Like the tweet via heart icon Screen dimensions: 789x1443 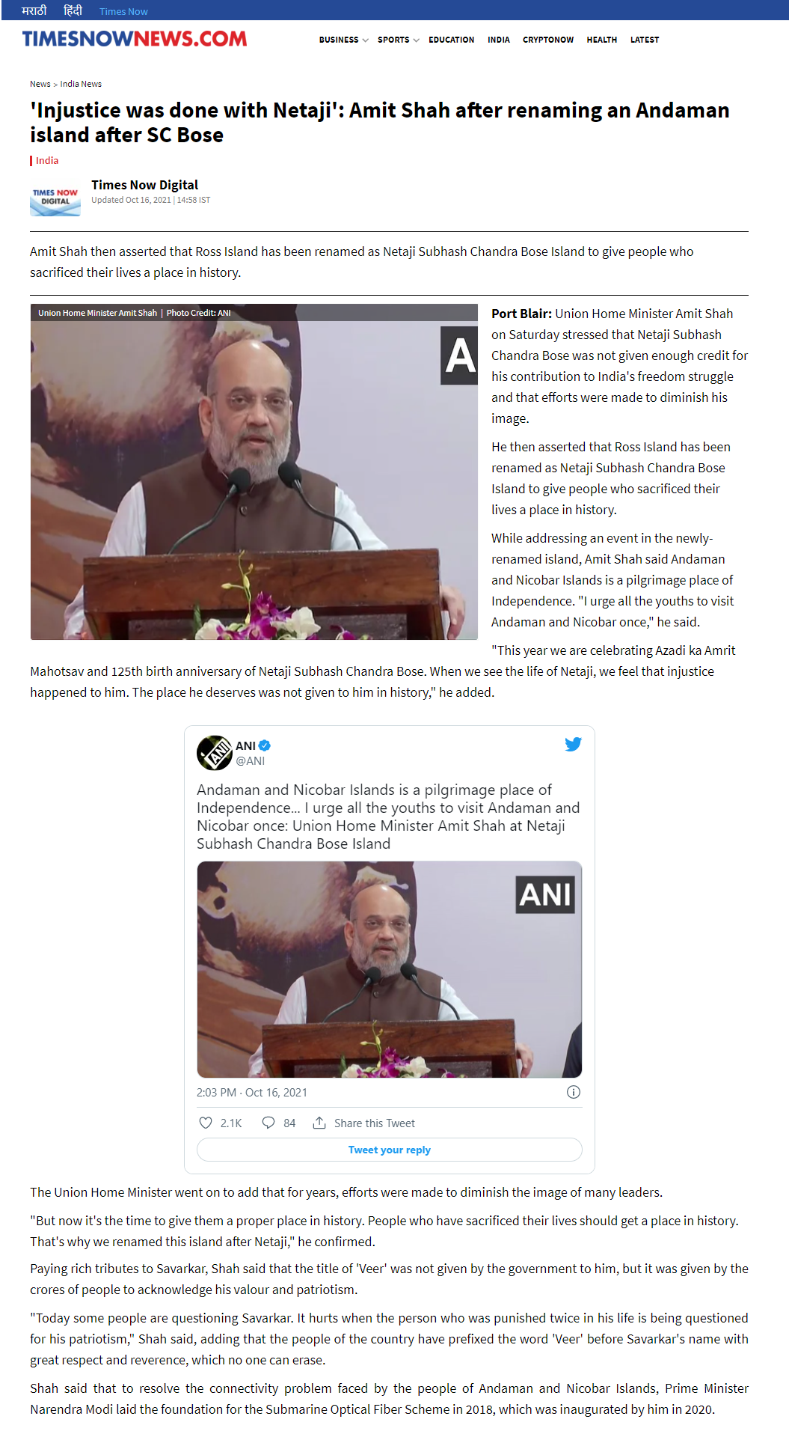206,1123
